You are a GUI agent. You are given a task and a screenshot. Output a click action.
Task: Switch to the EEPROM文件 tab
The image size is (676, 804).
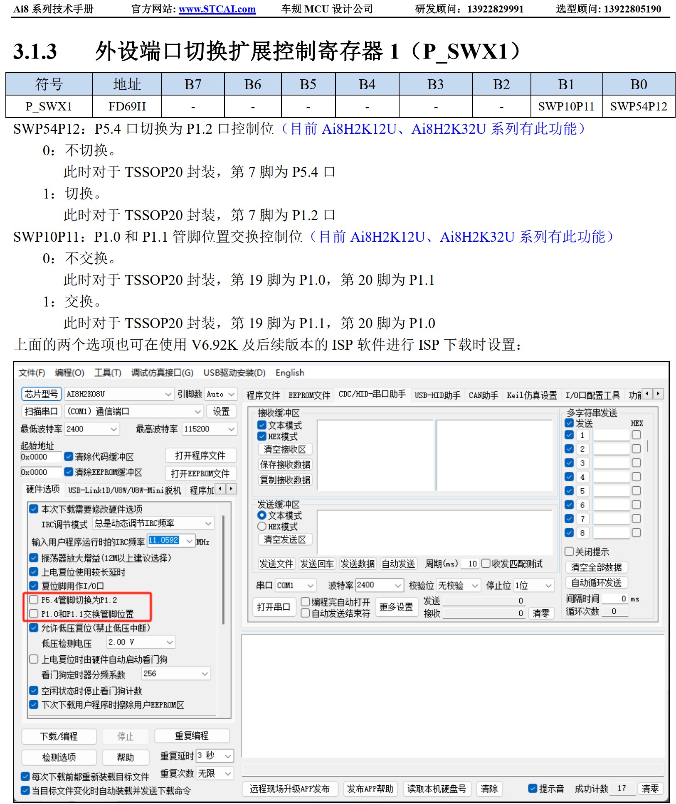point(309,395)
